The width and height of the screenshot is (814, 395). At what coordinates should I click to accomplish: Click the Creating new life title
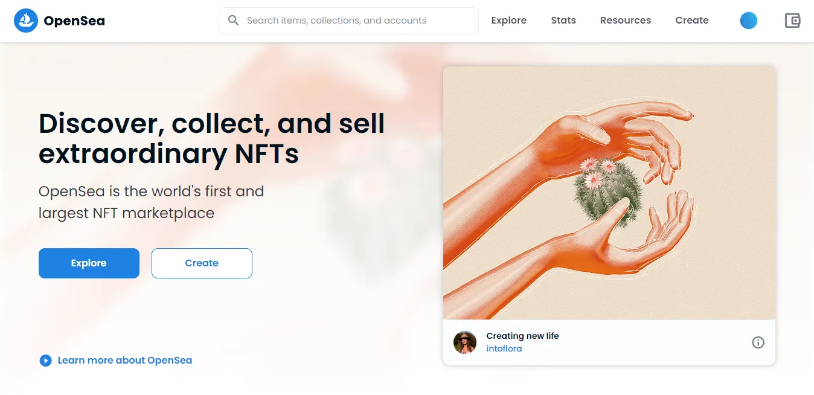click(x=523, y=336)
